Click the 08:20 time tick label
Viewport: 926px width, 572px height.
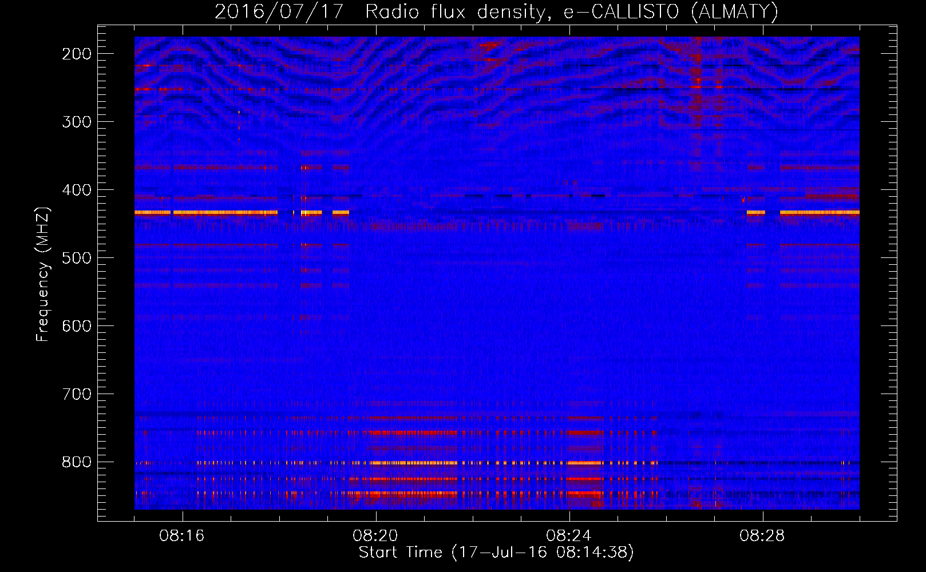375,536
